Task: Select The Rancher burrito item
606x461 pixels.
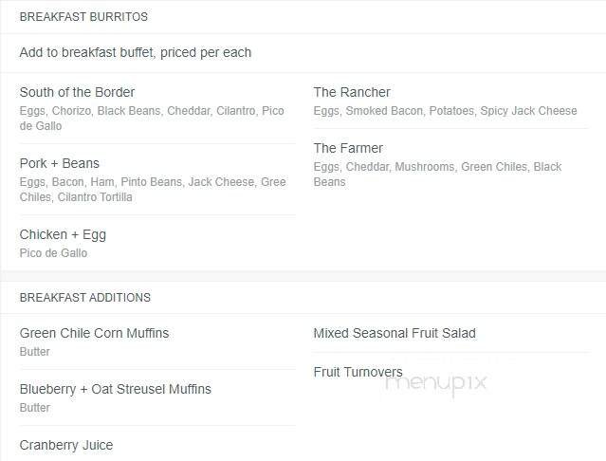Action: 352,92
